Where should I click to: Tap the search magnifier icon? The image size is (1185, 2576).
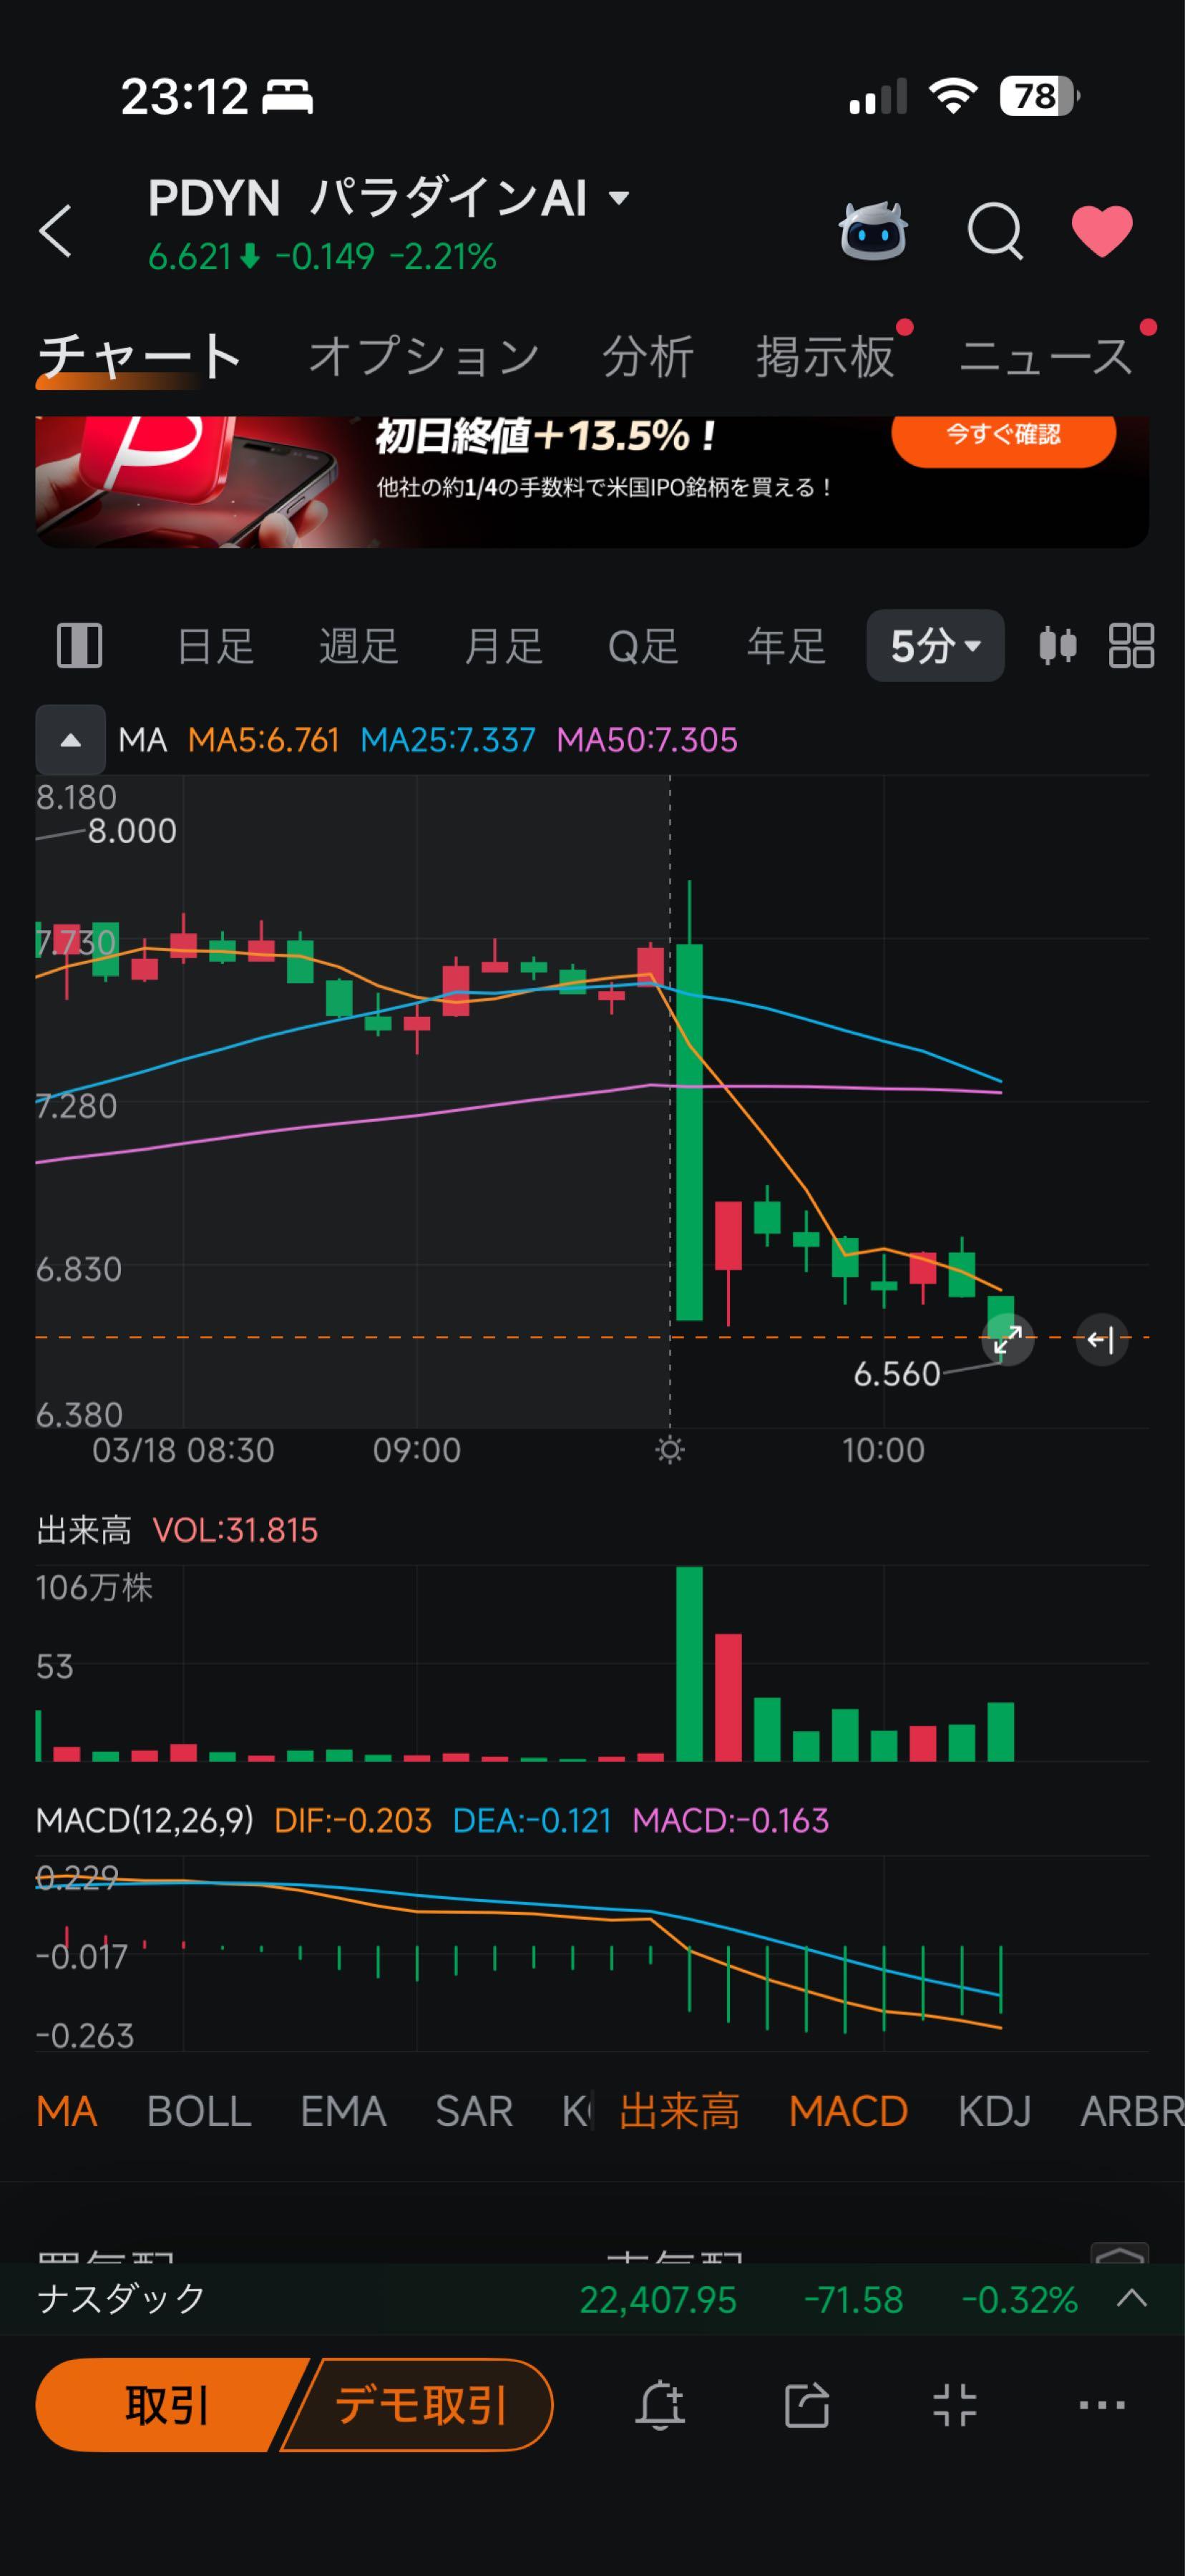coord(995,231)
